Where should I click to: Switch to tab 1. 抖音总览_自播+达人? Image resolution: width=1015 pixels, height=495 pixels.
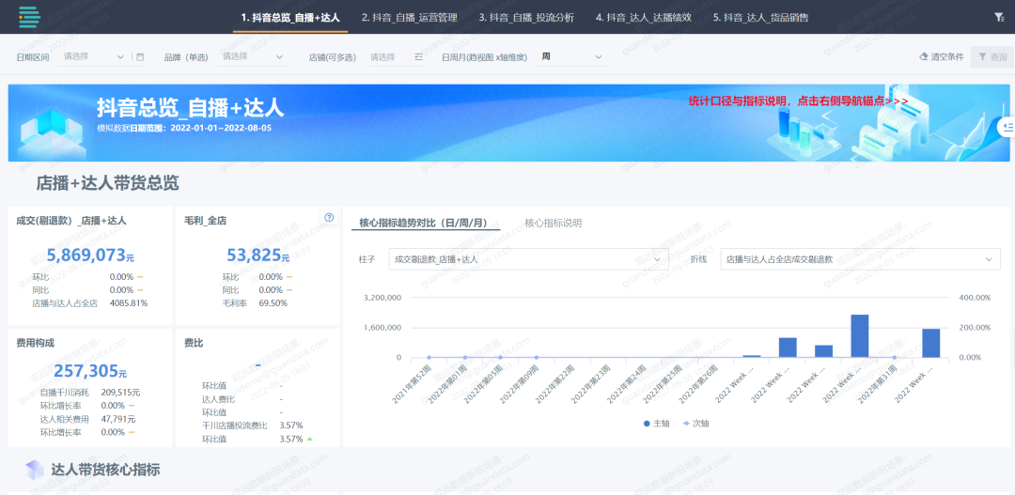click(x=290, y=18)
